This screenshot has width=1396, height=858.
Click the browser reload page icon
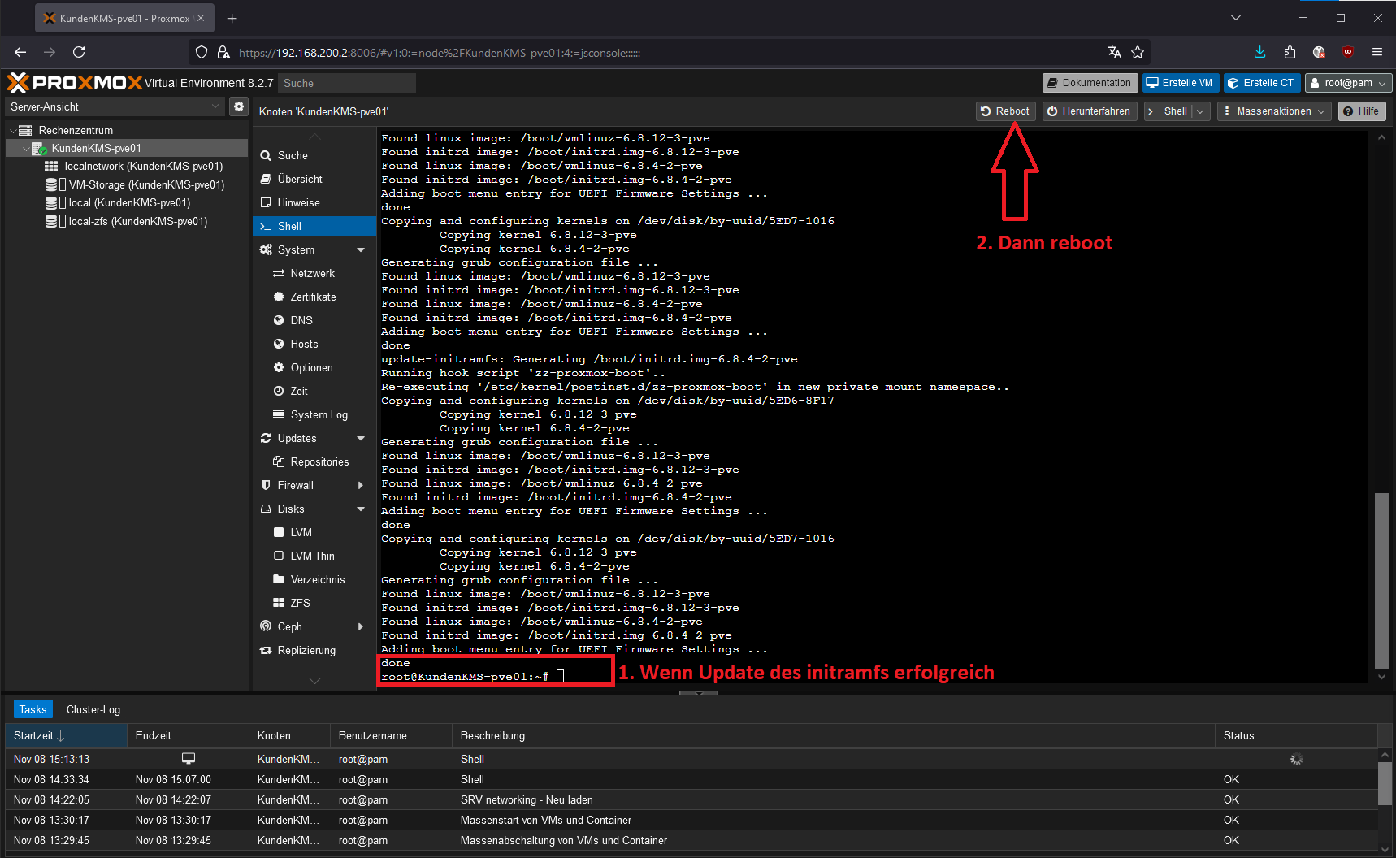pos(79,52)
